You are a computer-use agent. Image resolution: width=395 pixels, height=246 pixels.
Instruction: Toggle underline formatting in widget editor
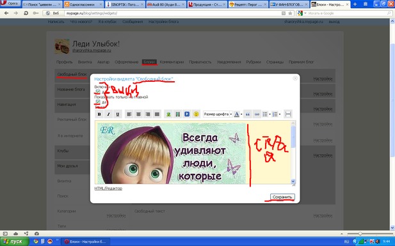tap(118, 114)
